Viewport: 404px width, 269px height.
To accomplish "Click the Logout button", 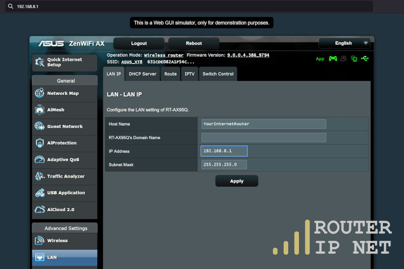I will point(139,43).
